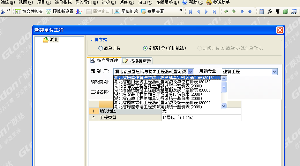Open the 造价指标 menu

tap(63, 2)
